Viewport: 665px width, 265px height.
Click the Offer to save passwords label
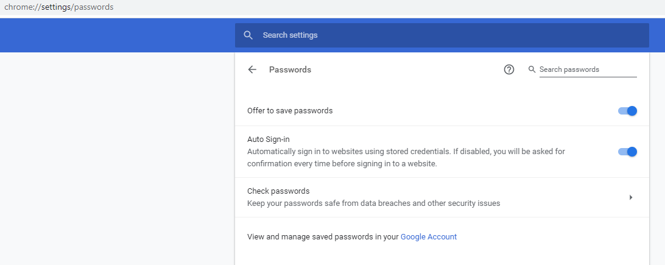tap(290, 111)
